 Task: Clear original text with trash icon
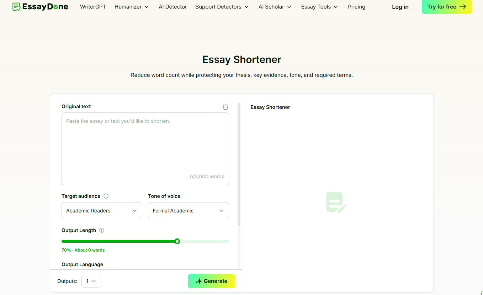(x=225, y=107)
